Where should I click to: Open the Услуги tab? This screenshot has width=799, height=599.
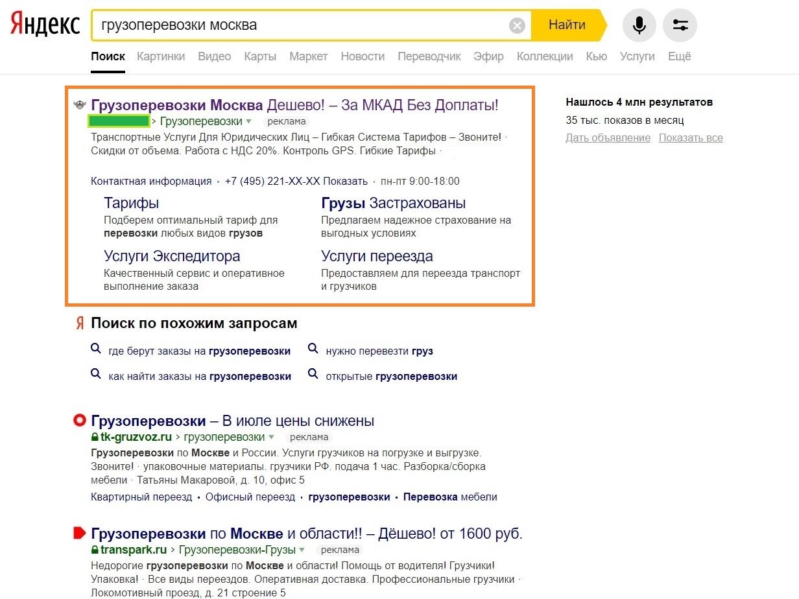click(638, 56)
